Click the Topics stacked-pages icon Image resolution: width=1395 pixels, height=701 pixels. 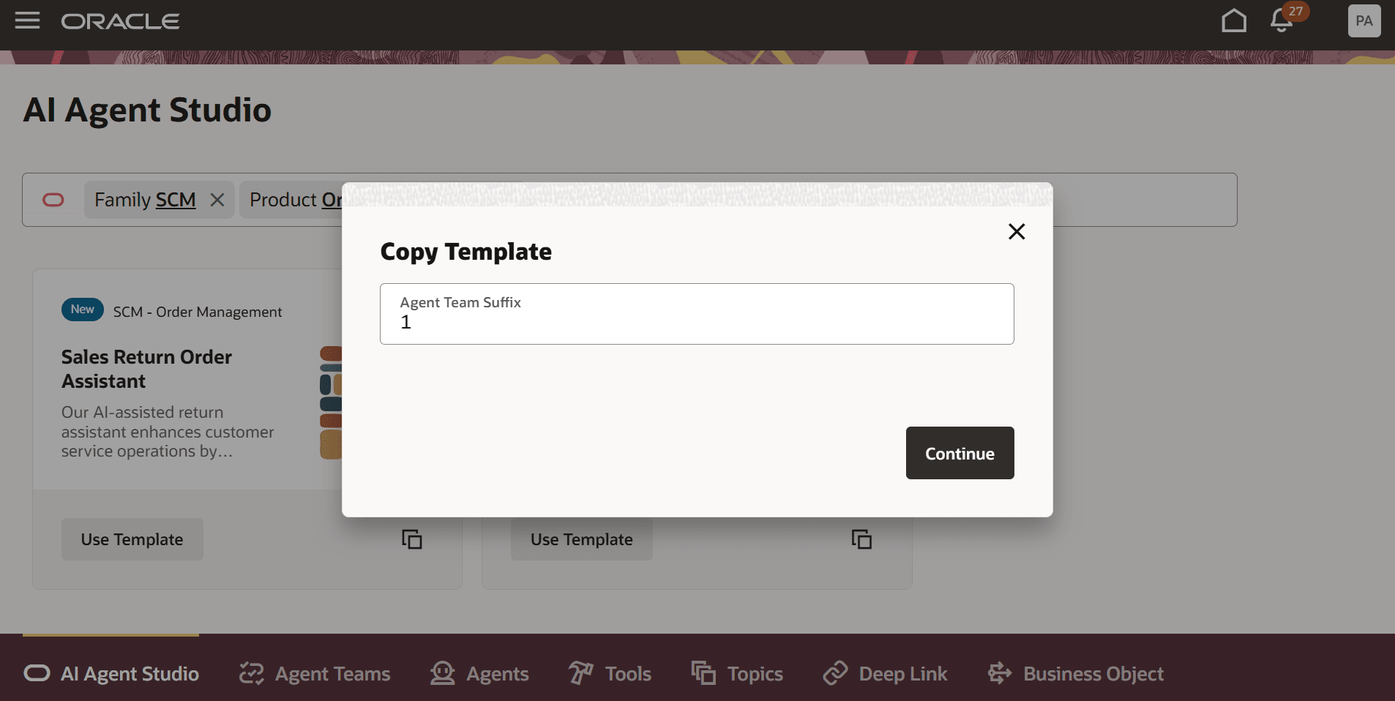point(703,673)
